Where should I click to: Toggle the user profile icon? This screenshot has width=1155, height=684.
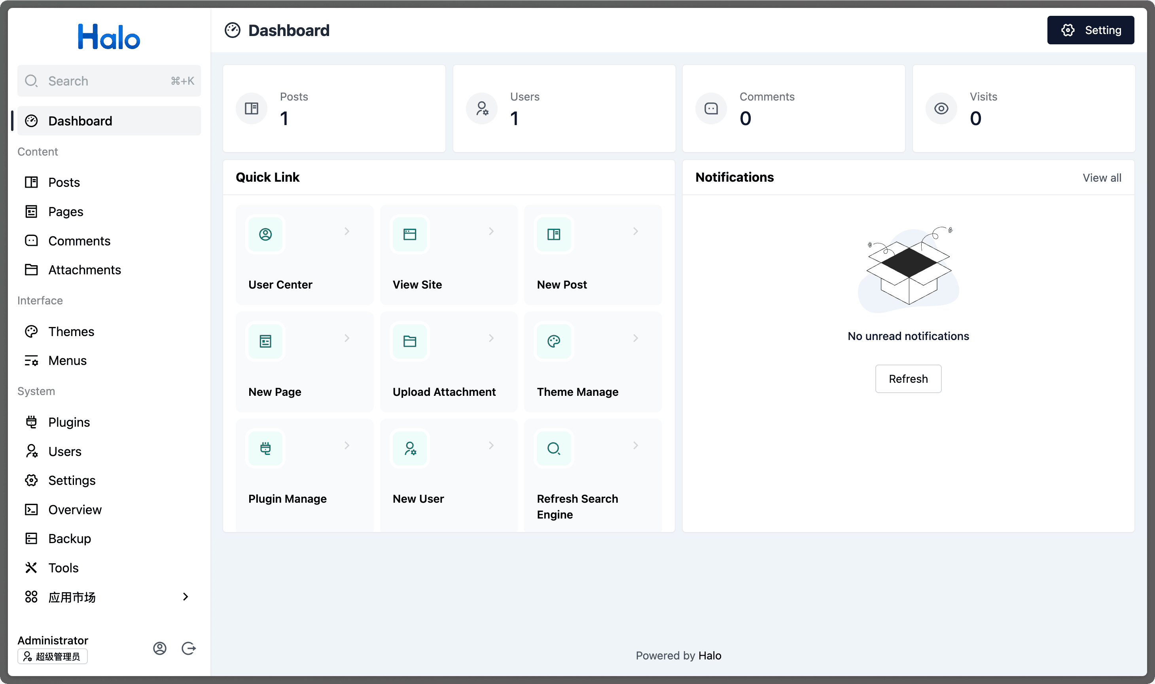[x=159, y=648]
